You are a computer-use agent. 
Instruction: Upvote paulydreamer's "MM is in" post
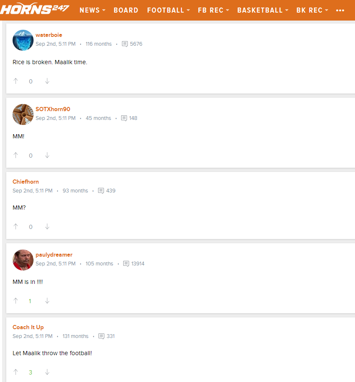click(x=16, y=301)
